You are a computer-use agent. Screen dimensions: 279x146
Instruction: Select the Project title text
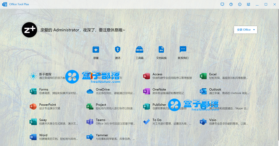tap(101, 105)
